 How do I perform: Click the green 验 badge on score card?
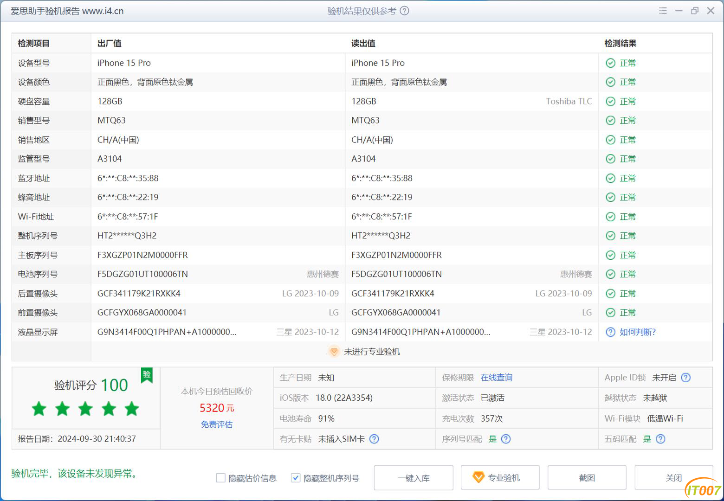coord(147,375)
